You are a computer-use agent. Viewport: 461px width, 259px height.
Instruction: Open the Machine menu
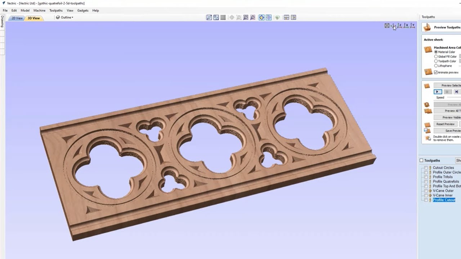pyautogui.click(x=40, y=10)
